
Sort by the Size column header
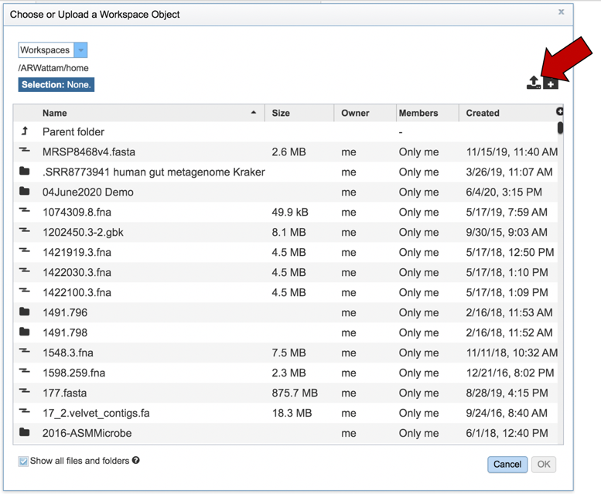(281, 113)
